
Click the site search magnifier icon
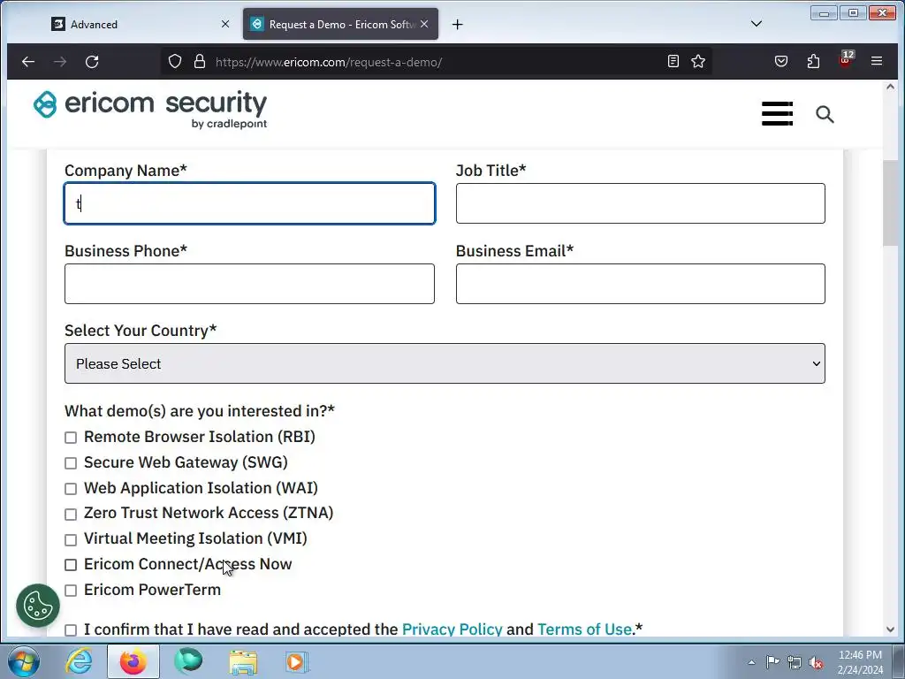point(825,114)
